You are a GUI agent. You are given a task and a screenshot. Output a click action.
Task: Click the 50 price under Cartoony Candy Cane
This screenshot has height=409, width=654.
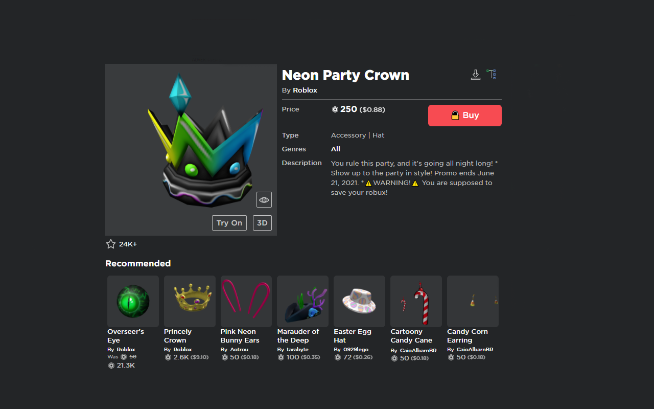(x=404, y=358)
